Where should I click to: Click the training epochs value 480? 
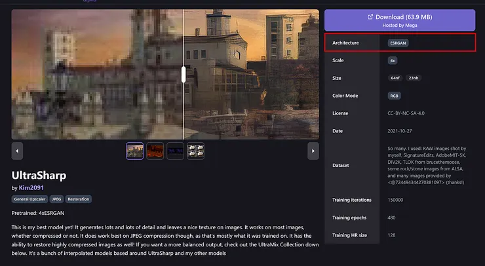(391, 218)
